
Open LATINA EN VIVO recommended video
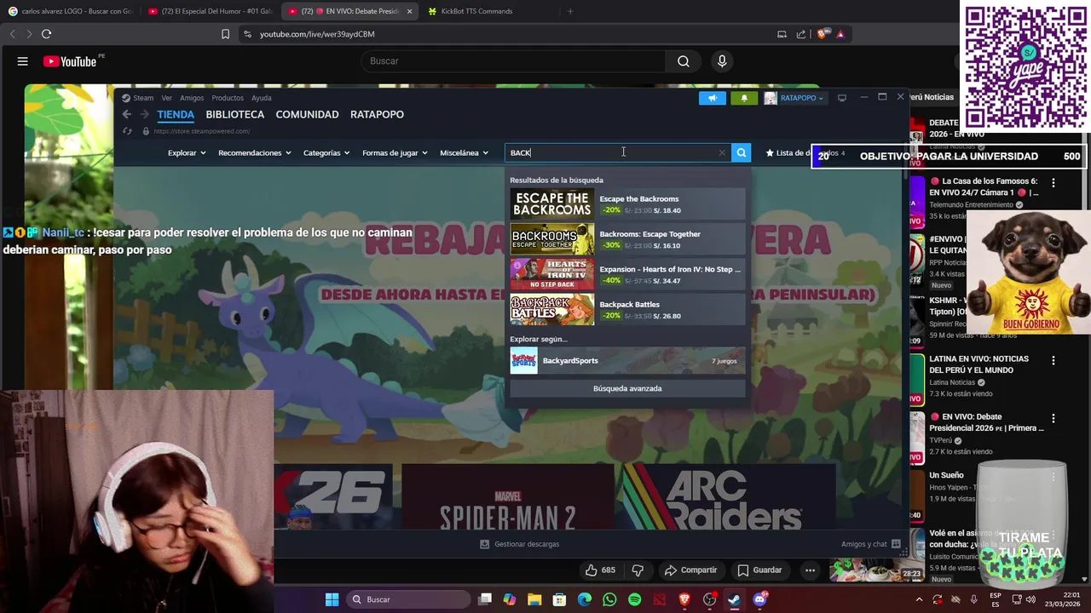click(x=980, y=376)
